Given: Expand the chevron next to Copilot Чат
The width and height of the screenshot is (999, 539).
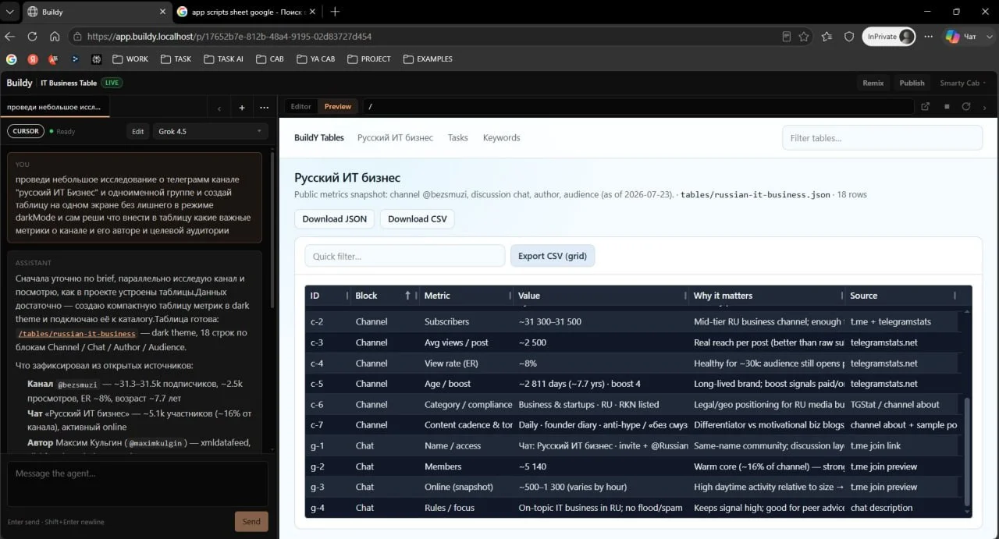Looking at the screenshot, I should point(988,36).
